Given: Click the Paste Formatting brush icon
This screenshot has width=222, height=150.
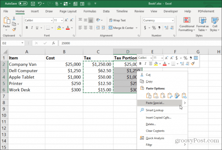Looking at the screenshot, I should tap(177, 95).
